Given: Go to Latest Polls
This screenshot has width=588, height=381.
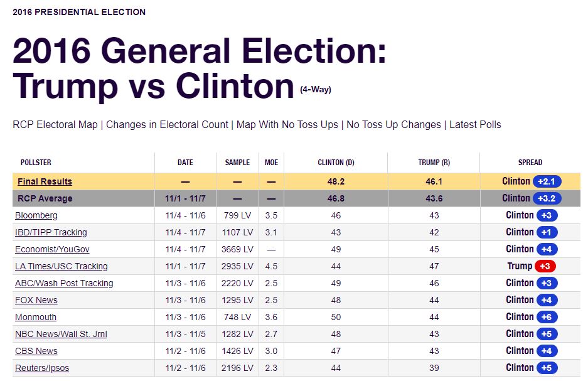Looking at the screenshot, I should [475, 125].
